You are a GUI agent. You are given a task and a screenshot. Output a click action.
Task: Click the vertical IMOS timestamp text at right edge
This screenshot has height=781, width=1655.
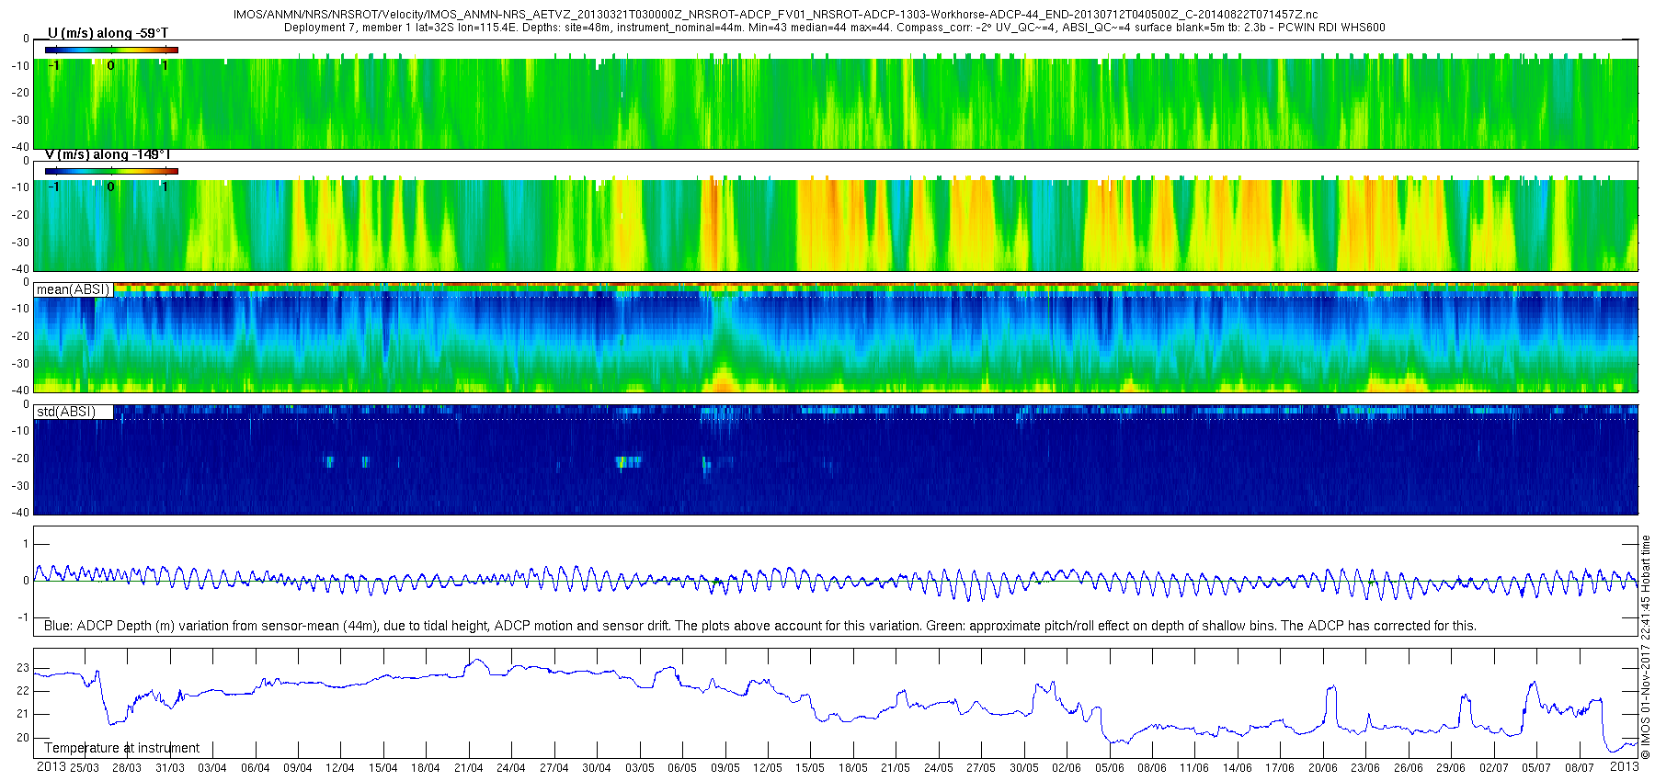1646,647
